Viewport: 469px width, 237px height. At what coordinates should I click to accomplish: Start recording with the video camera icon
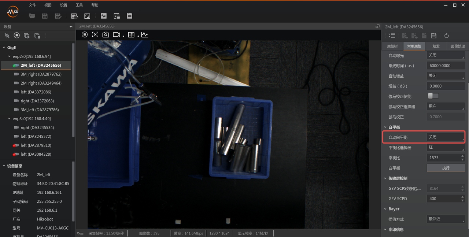tap(117, 34)
